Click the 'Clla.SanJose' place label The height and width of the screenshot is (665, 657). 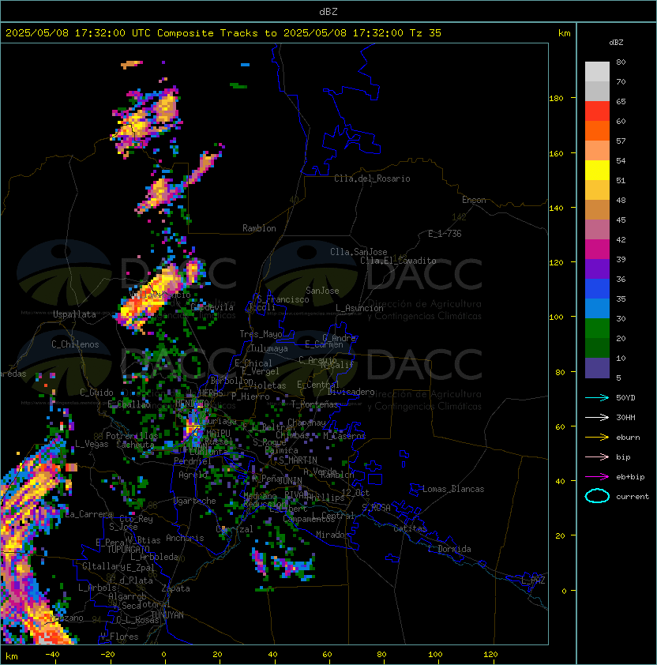359,252
